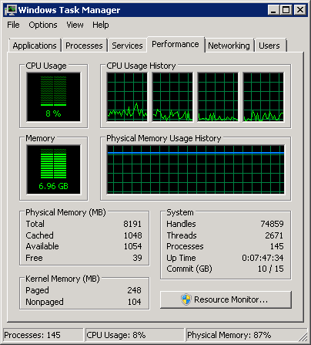Click the resize grip in status bar corner
The image size is (311, 345).
303,337
